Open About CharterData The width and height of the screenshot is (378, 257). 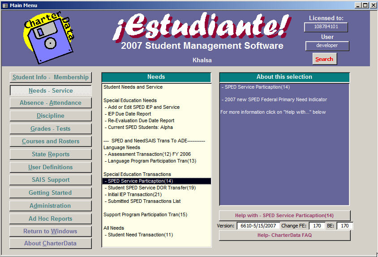coord(51,244)
